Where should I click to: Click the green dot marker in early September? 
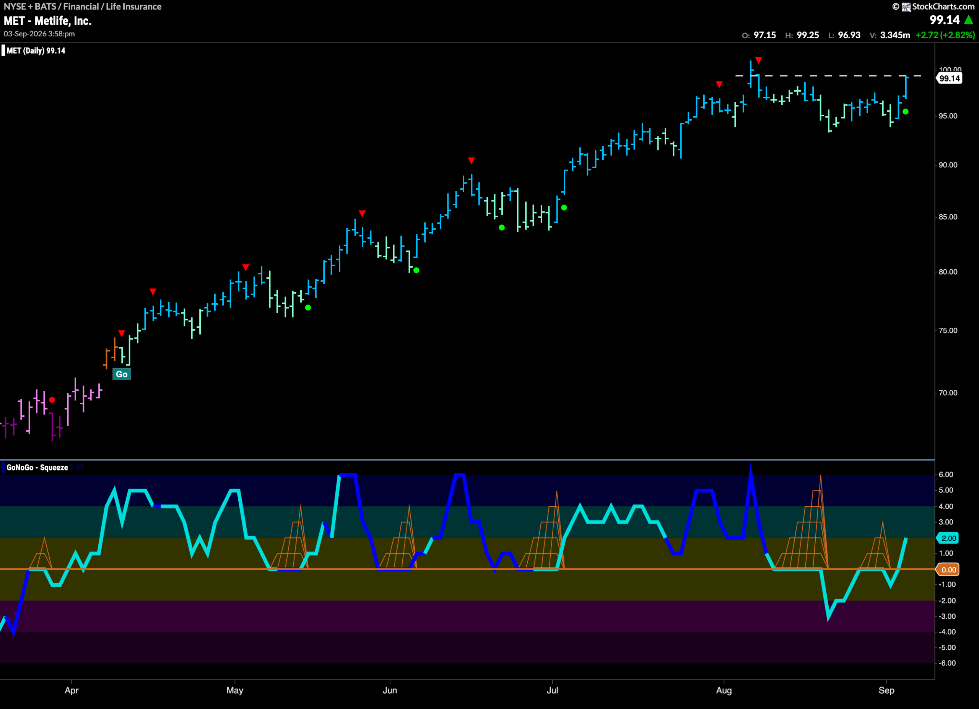906,112
